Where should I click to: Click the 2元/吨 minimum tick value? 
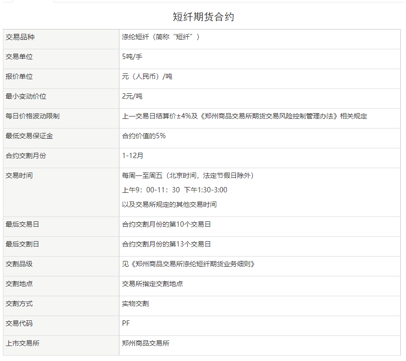[132, 96]
